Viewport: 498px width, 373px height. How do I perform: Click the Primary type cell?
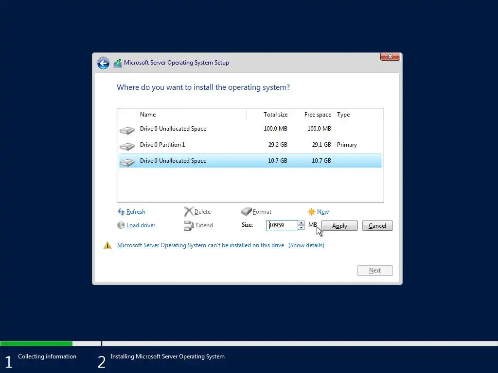pyautogui.click(x=347, y=145)
